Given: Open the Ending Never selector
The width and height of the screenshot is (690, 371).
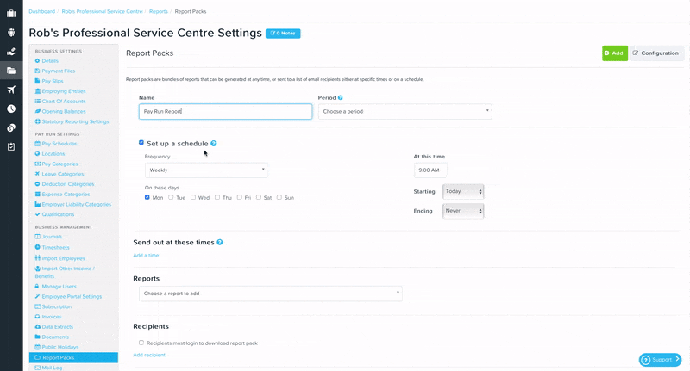Looking at the screenshot, I should point(463,211).
